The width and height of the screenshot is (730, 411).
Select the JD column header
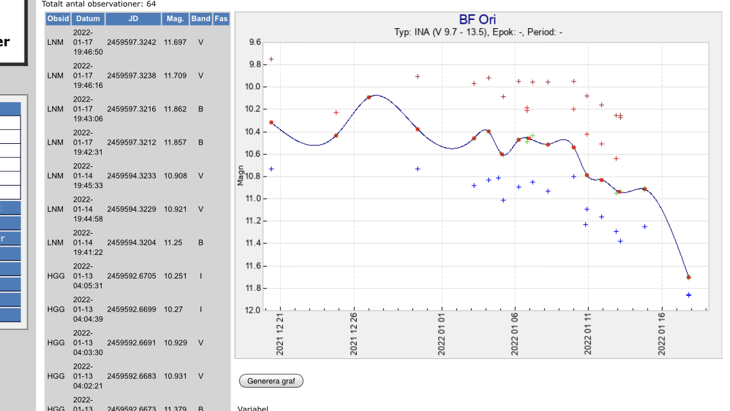click(133, 19)
